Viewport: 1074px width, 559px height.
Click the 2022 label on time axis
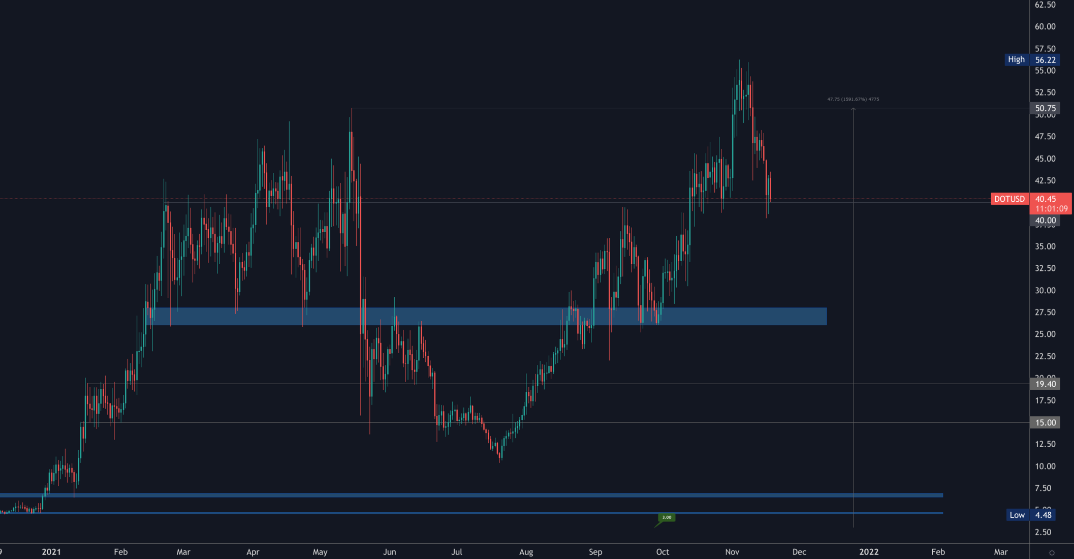tap(869, 552)
